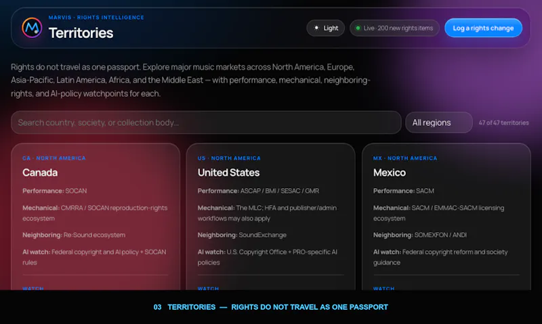Click the 'US · NORTH AMERICA' label
Image resolution: width=542 pixels, height=324 pixels.
229,158
